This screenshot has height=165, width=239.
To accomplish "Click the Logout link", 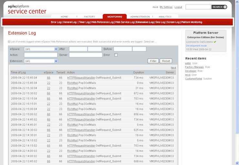I will point(178,7).
